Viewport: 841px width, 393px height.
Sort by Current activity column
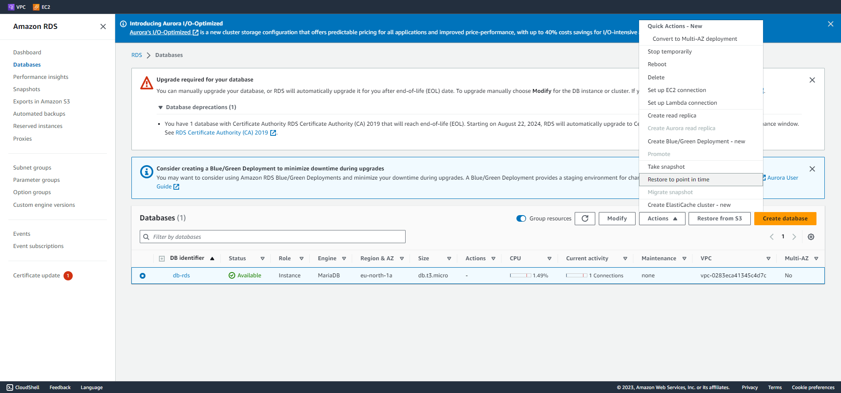625,258
